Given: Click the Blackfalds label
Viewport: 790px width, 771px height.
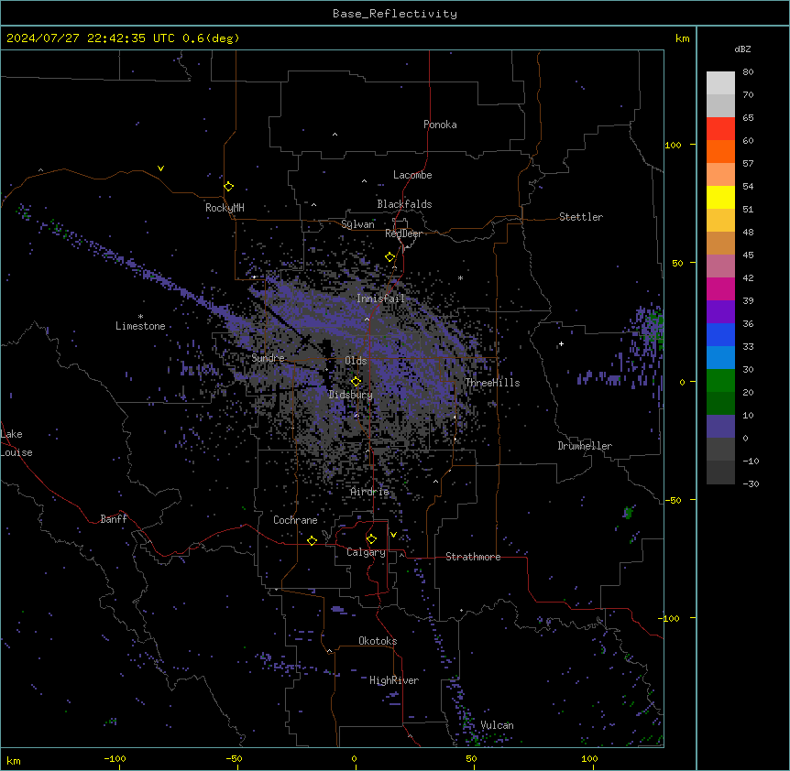Looking at the screenshot, I should click(404, 204).
